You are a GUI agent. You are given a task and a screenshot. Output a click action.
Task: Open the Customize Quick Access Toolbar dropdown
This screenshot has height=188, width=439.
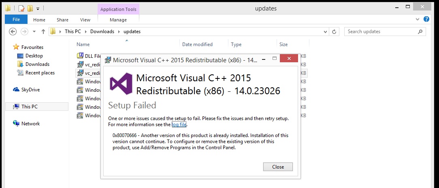point(38,8)
